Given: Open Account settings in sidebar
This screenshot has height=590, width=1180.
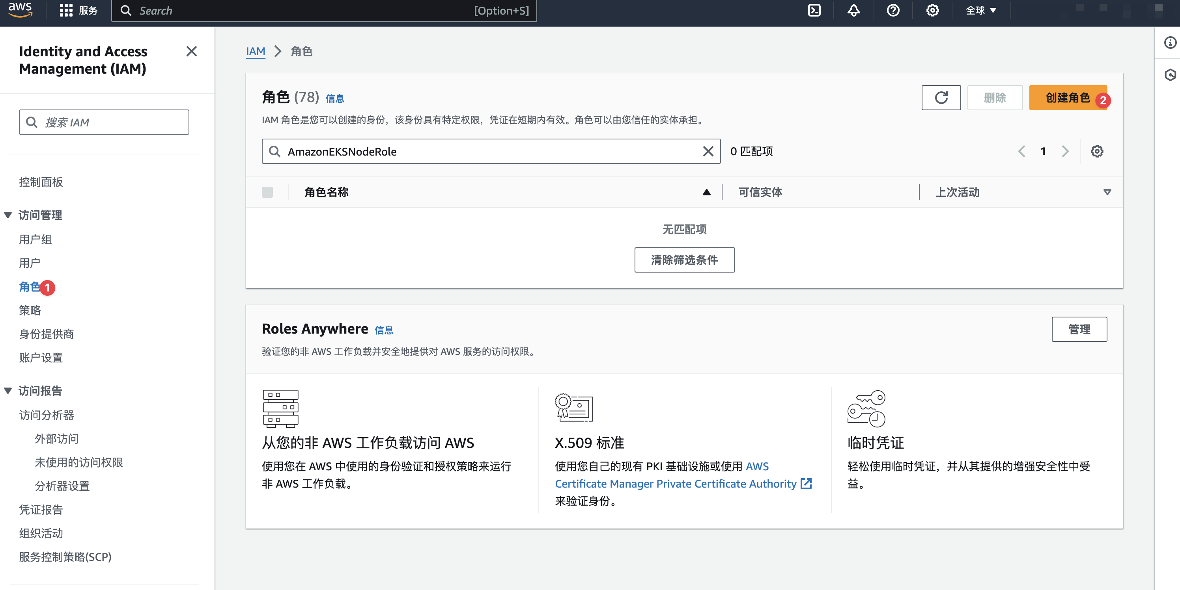Looking at the screenshot, I should 41,358.
